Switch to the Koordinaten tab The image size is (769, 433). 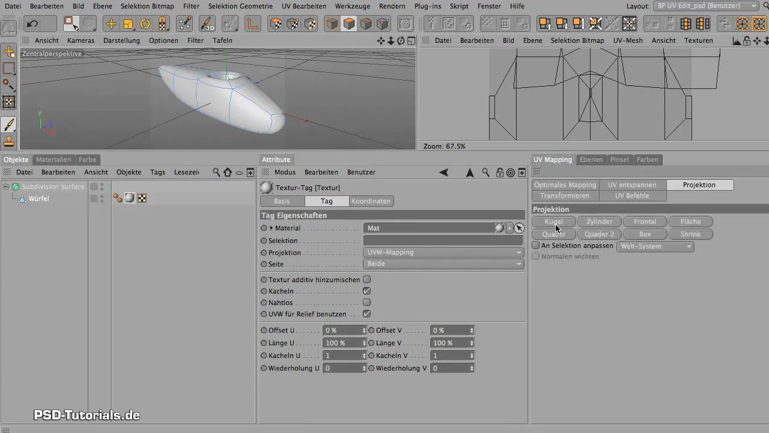pyautogui.click(x=371, y=201)
